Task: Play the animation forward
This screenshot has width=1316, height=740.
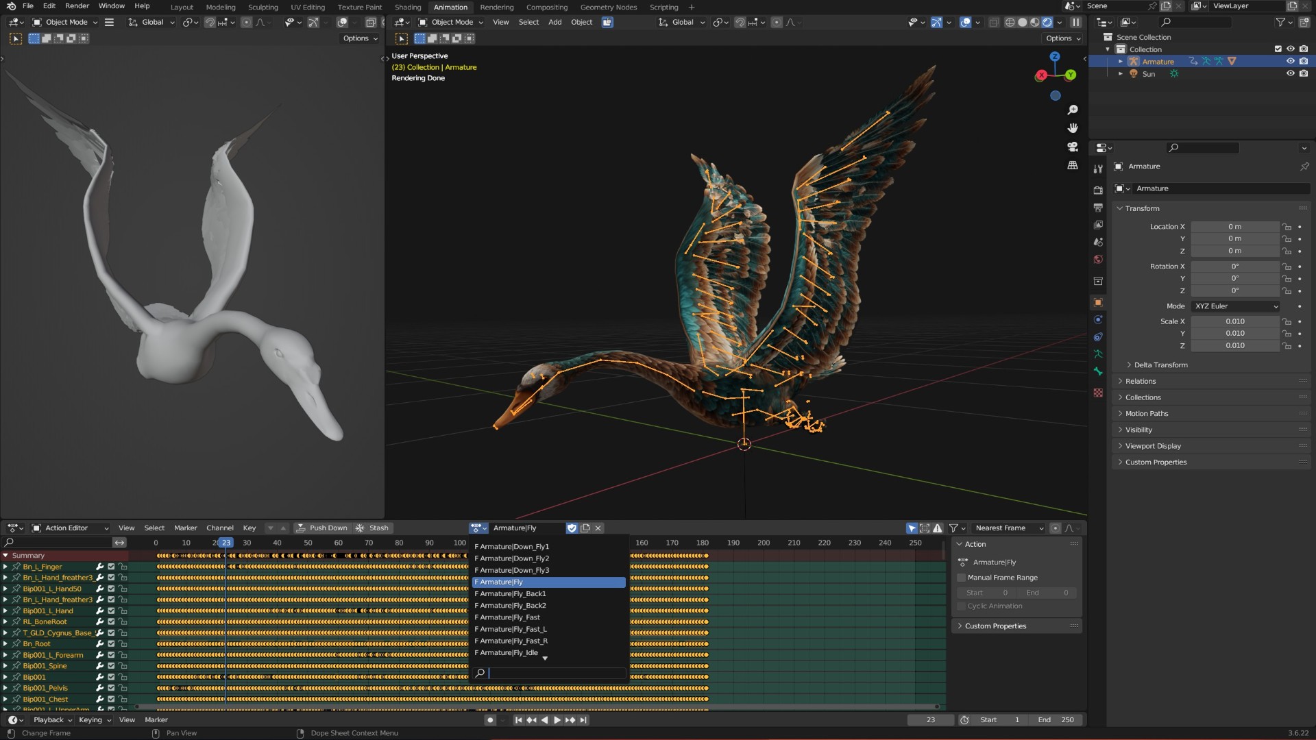Action: click(x=557, y=720)
